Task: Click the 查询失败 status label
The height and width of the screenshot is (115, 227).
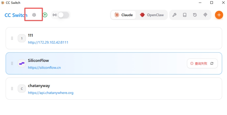Action: pos(201,63)
